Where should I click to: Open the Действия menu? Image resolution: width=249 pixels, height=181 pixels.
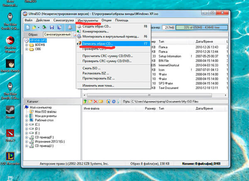pos(43,20)
